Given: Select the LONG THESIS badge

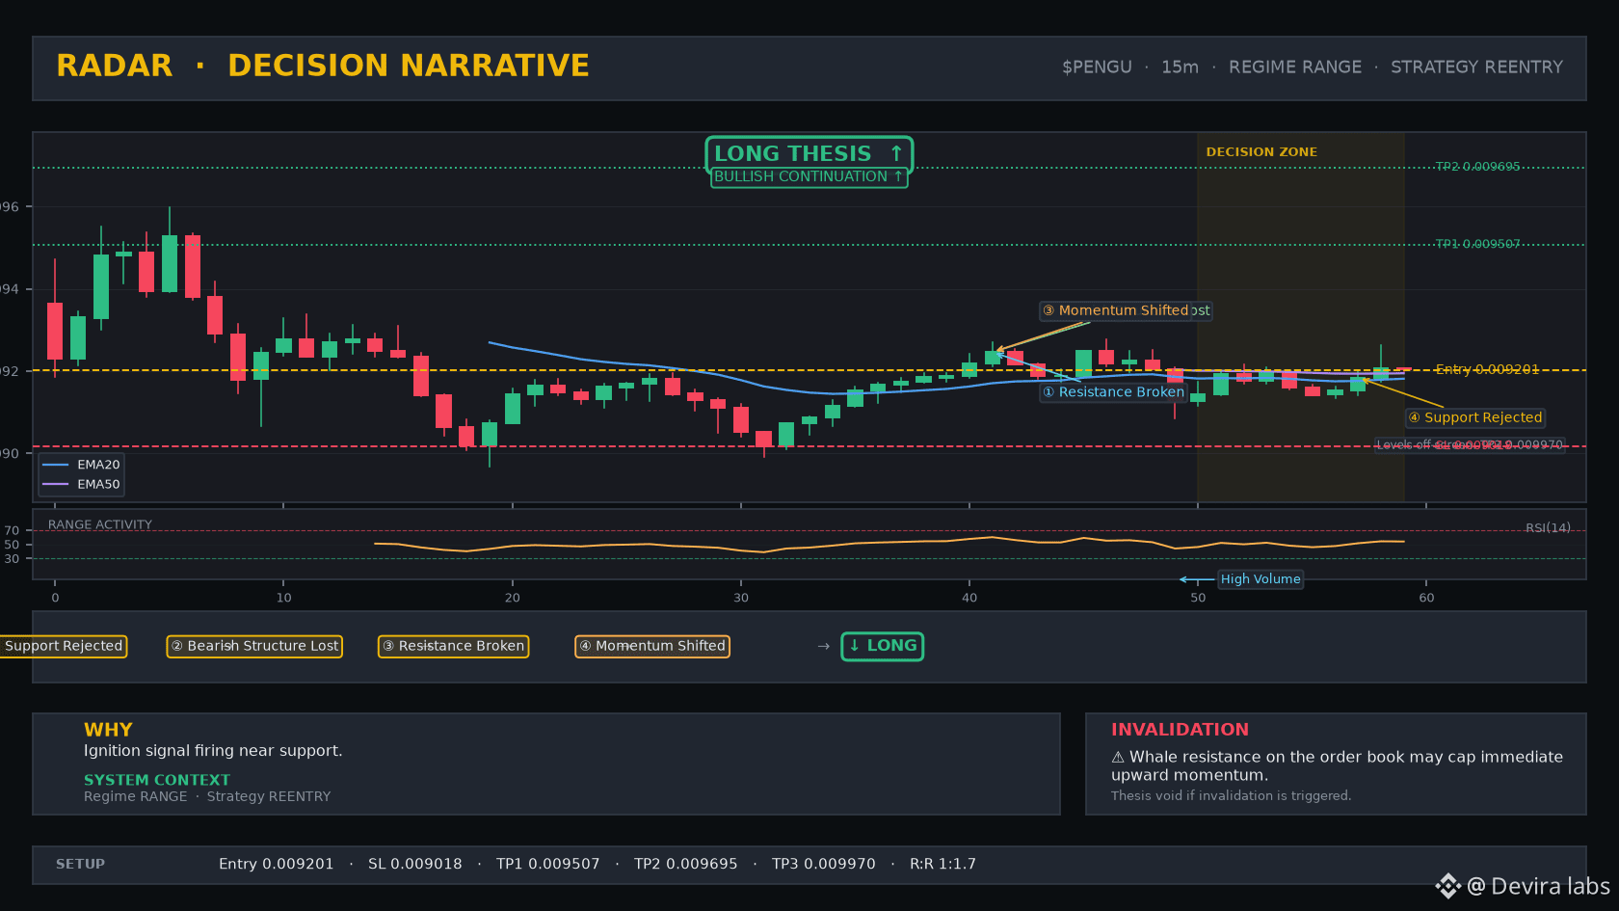Looking at the screenshot, I should [x=809, y=153].
